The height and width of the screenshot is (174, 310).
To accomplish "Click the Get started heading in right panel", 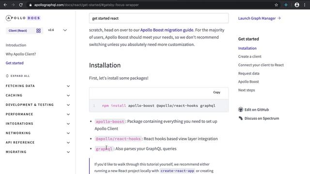I will pos(248,39).
